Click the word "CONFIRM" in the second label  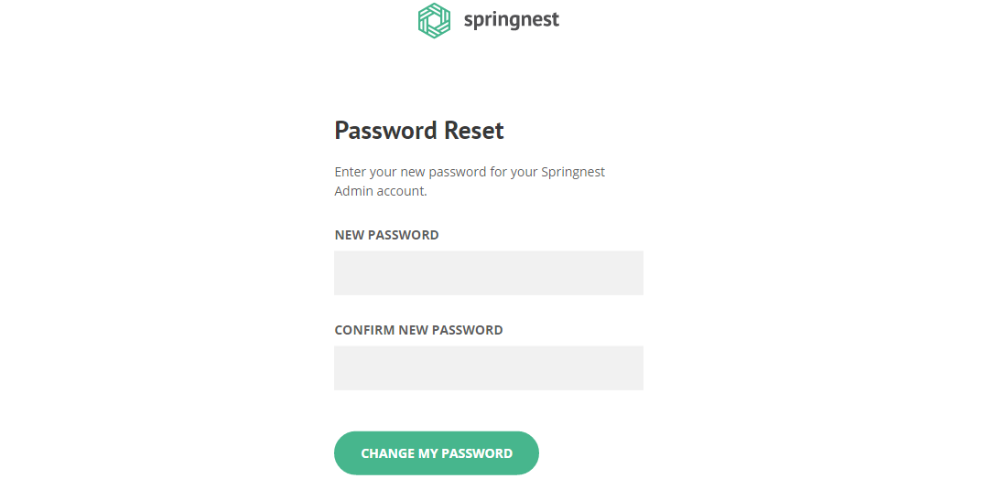click(x=364, y=330)
